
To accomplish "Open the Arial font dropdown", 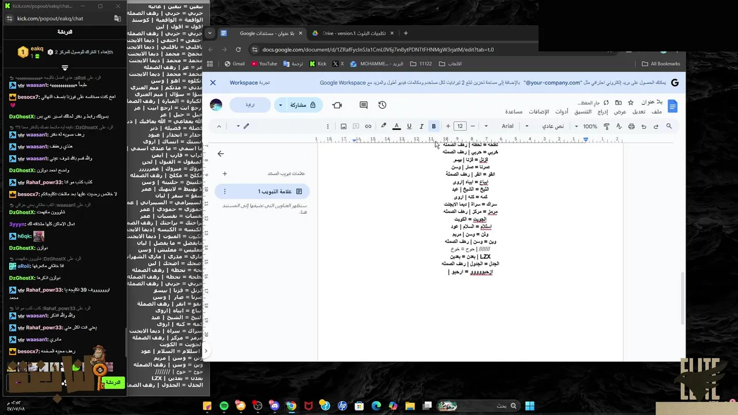I will coord(507,126).
